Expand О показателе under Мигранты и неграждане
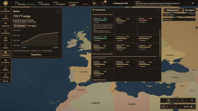This screenshot has height=111, width=198. click(x=98, y=76)
